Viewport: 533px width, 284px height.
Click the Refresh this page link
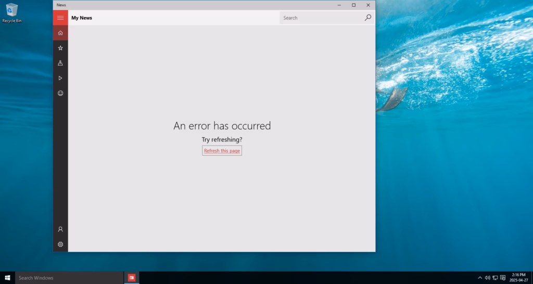point(222,150)
